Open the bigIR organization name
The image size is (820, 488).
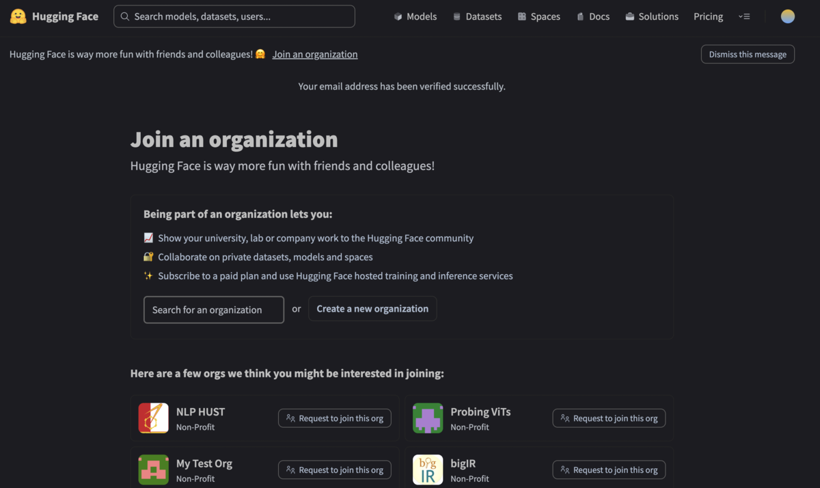463,463
